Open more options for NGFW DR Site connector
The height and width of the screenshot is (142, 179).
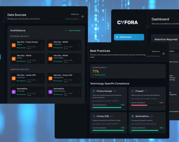pos(42,59)
